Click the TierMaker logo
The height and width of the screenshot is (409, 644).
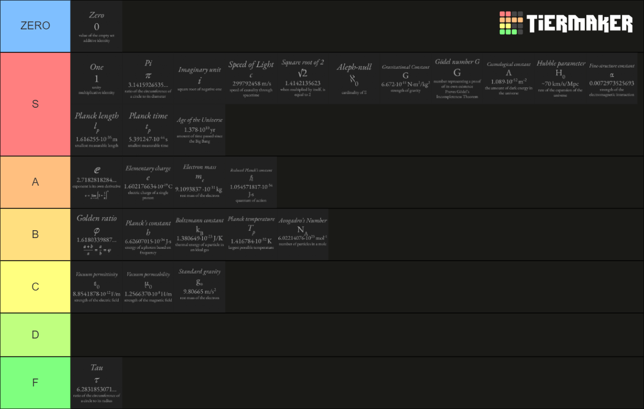566,23
